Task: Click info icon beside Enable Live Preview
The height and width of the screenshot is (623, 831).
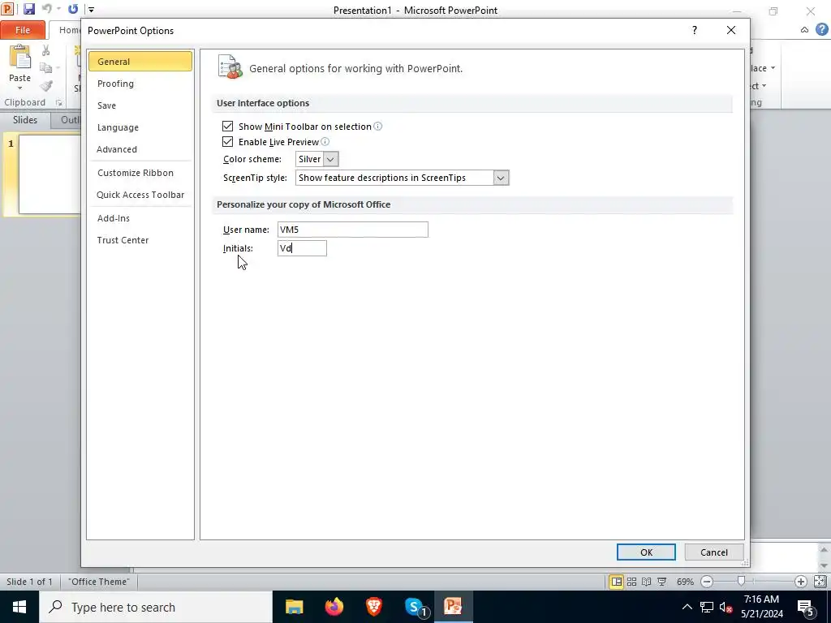Action: tap(325, 141)
